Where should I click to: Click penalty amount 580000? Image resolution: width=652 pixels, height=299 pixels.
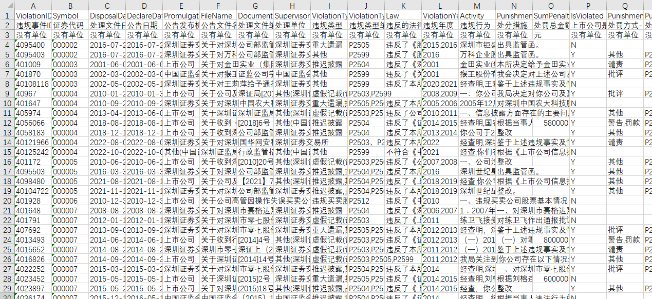tap(551, 123)
